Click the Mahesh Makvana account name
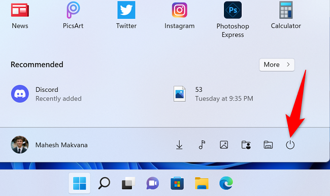This screenshot has width=330, height=196. click(61, 145)
